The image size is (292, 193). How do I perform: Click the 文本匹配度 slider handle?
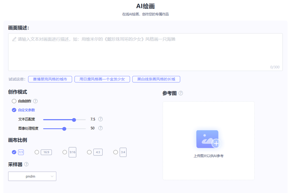pos(74,120)
